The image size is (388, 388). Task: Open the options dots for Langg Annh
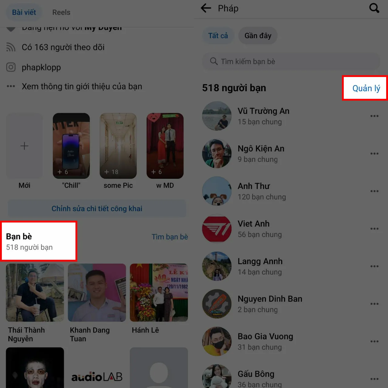pyautogui.click(x=374, y=266)
